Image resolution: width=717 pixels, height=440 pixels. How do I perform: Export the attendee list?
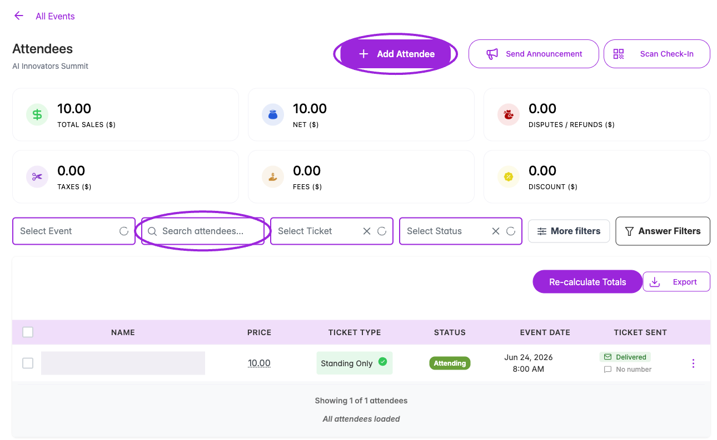tap(676, 282)
